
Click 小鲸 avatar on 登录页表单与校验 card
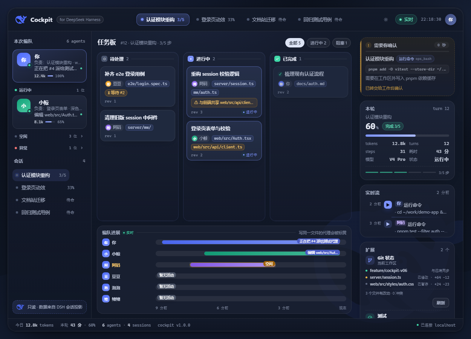[x=194, y=138]
